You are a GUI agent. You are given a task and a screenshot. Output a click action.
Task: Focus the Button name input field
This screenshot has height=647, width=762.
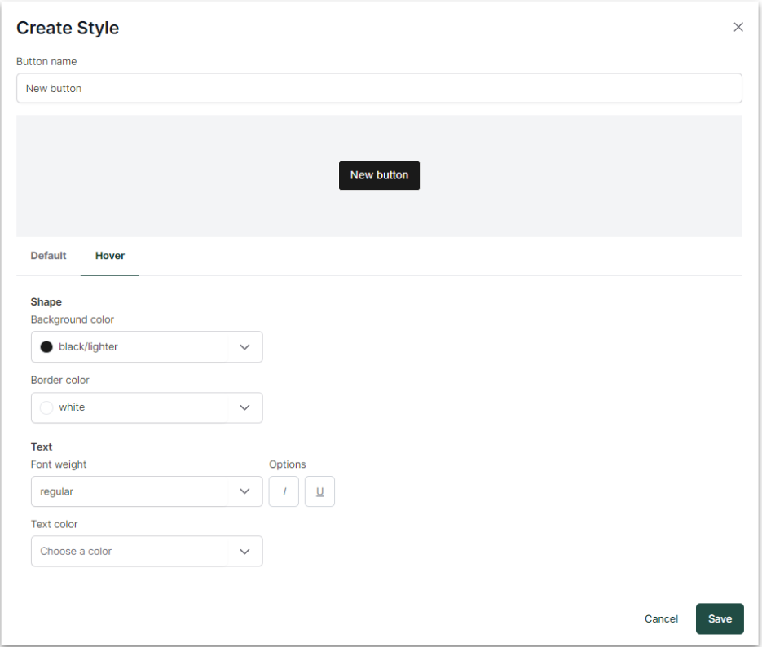pos(379,88)
